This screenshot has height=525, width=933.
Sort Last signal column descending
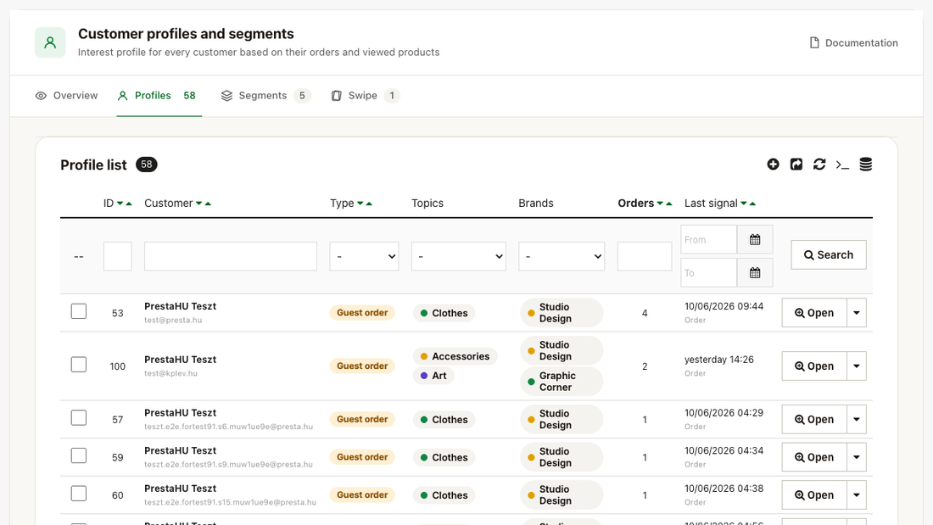point(744,204)
